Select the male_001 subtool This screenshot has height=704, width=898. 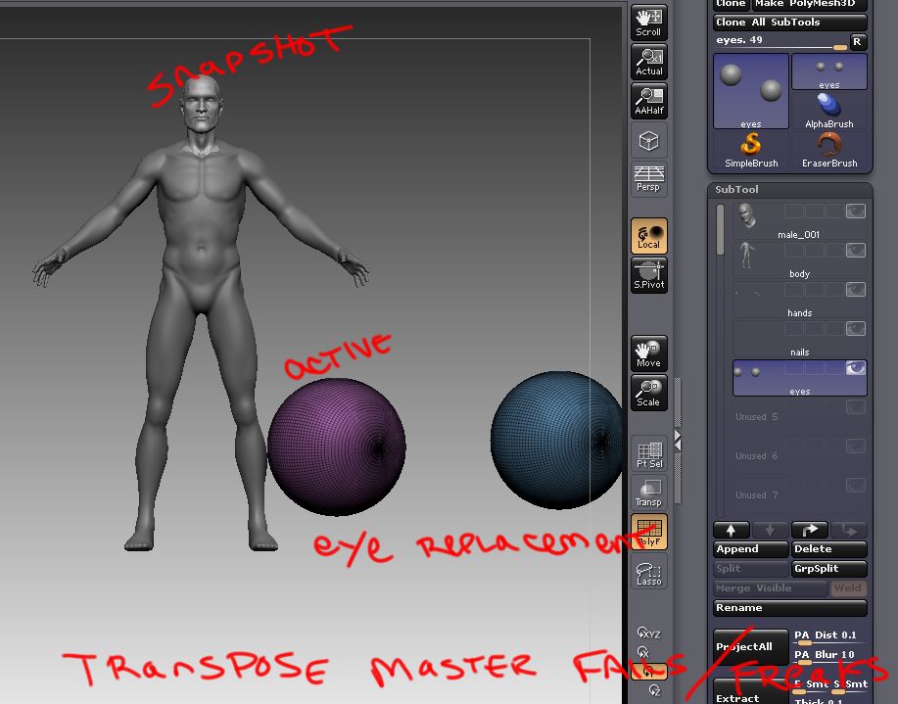pyautogui.click(x=800, y=221)
